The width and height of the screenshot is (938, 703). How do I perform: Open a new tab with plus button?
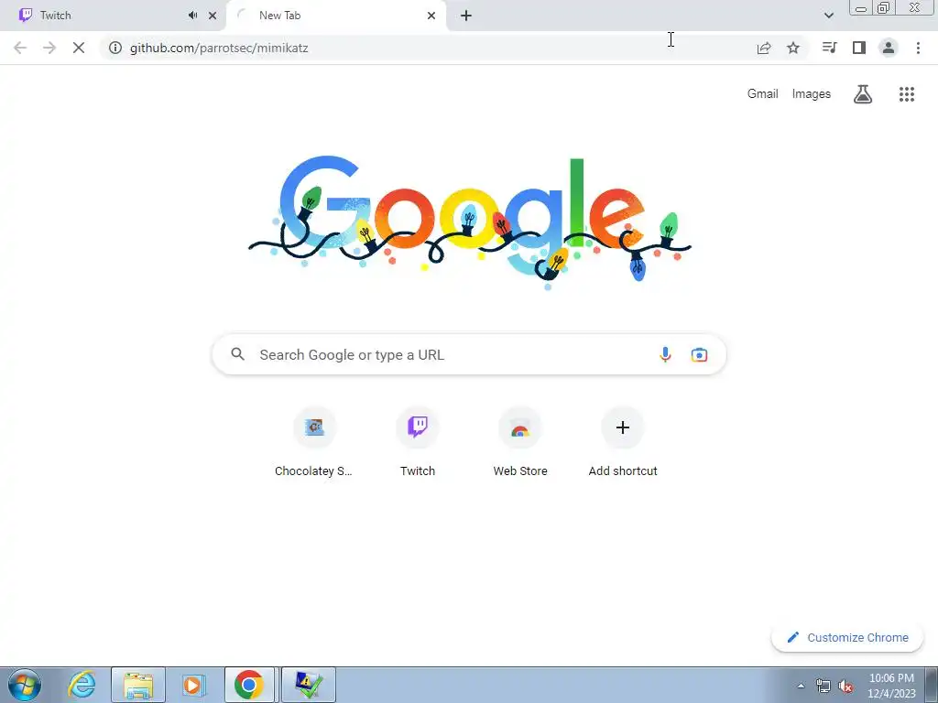(x=466, y=16)
